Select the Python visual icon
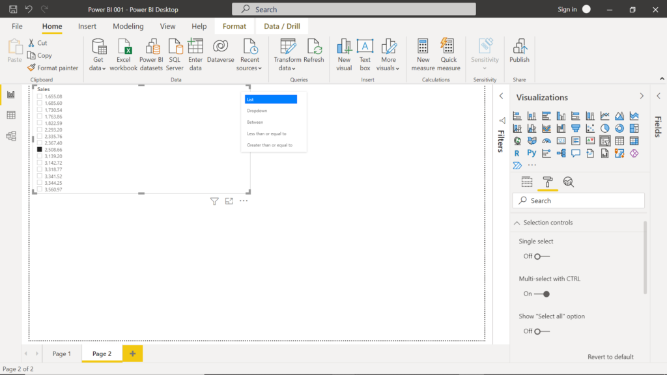Screen dimensions: 667x375 [x=533, y=153]
